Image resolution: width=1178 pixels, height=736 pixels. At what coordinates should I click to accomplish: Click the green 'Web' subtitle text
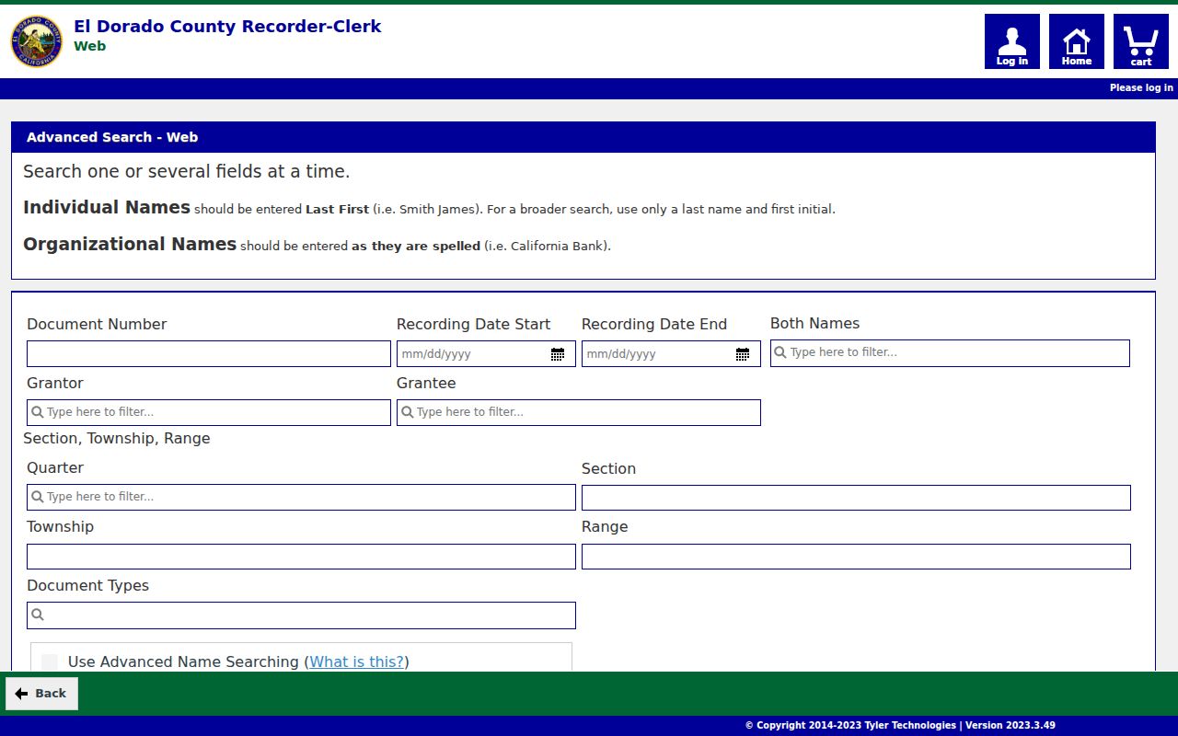[89, 46]
